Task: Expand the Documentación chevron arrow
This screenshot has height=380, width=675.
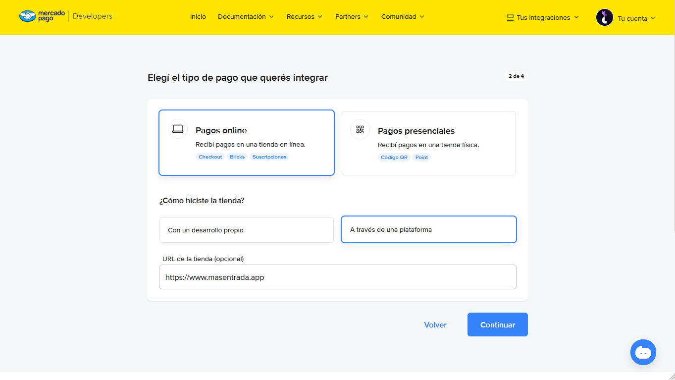Action: tap(271, 17)
